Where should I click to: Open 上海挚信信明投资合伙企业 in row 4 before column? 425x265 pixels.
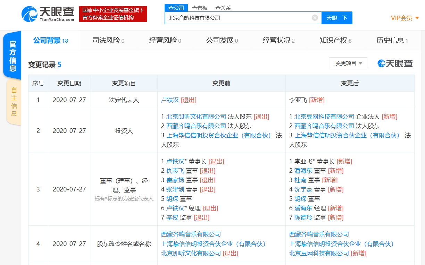tap(214, 244)
